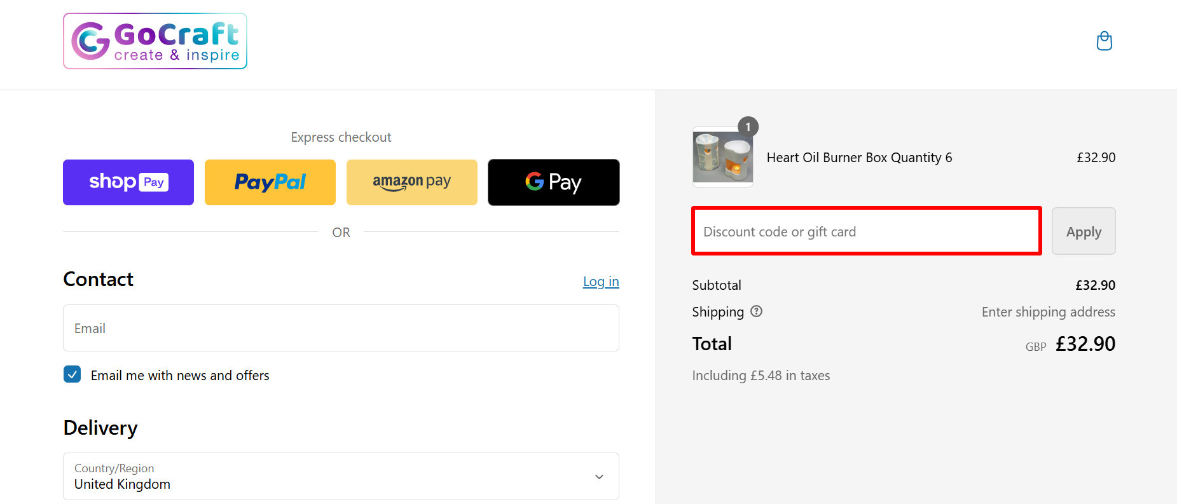Open the Log in link

point(600,281)
